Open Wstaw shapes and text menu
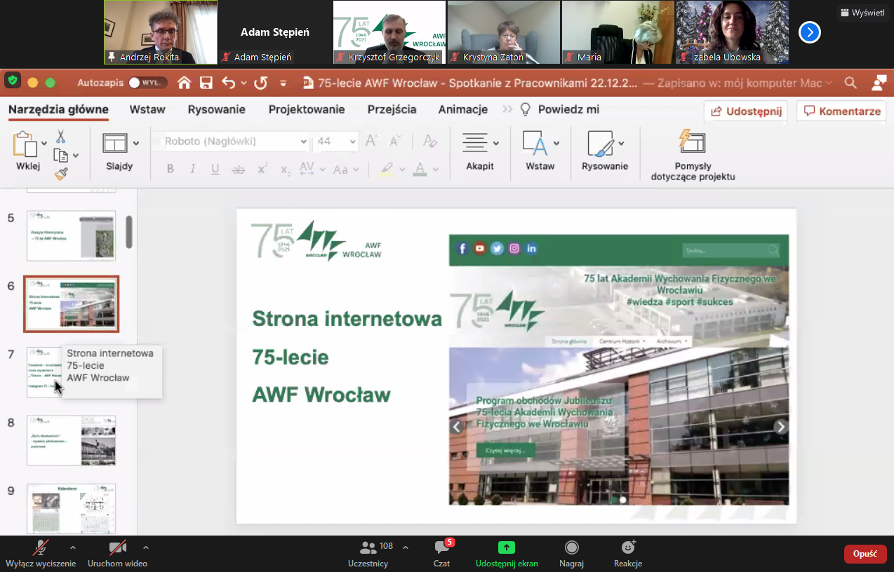 click(540, 151)
